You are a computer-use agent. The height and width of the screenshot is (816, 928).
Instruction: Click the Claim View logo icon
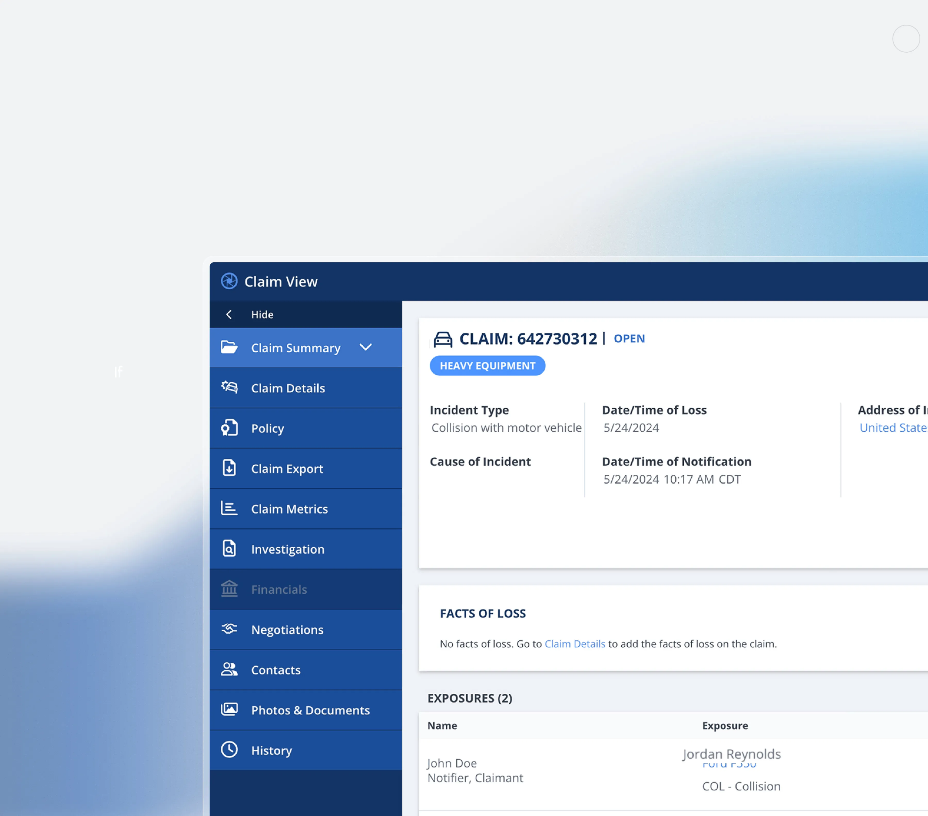229,281
